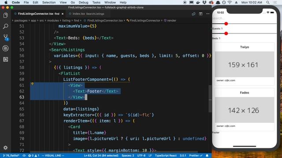Image resolution: width=282 pixels, height=158 pixels.
Task: Open the Edit menu
Action: coord(35,2)
